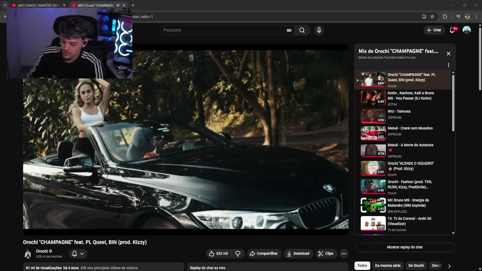Select the Da mesma série chip
The width and height of the screenshot is (482, 271).
[x=388, y=266]
